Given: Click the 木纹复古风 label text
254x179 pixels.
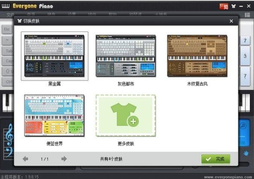Looking at the screenshot, I should (x=197, y=84).
